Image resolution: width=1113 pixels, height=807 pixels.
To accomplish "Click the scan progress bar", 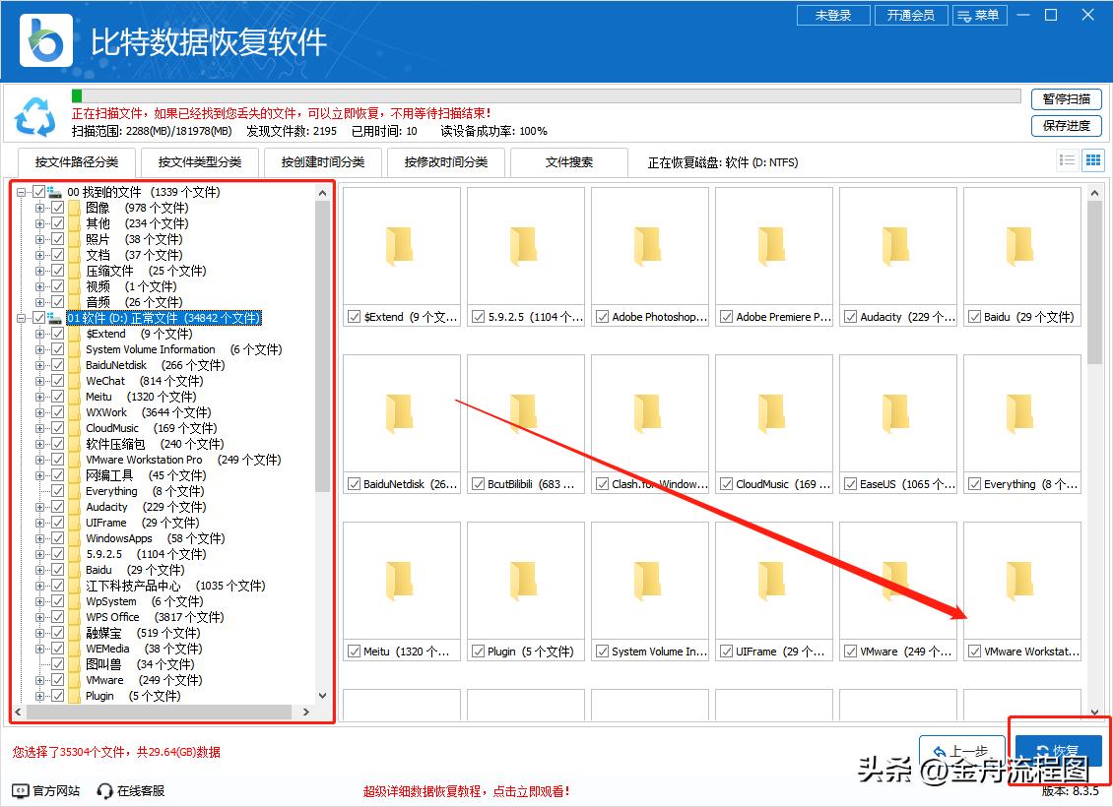I will [542, 95].
